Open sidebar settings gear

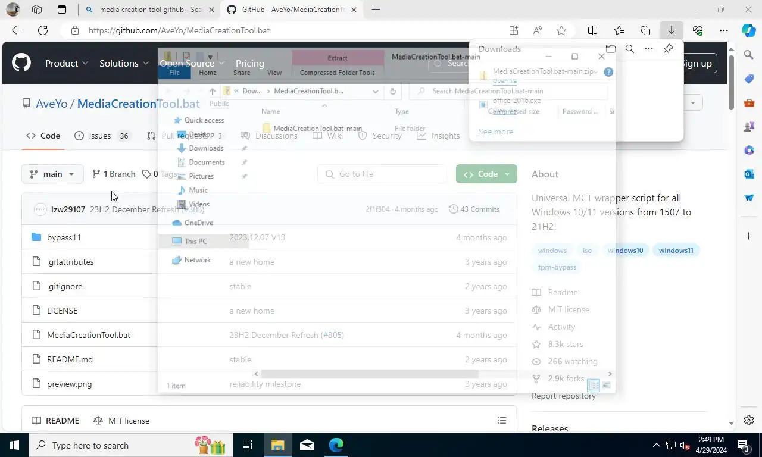(x=749, y=420)
